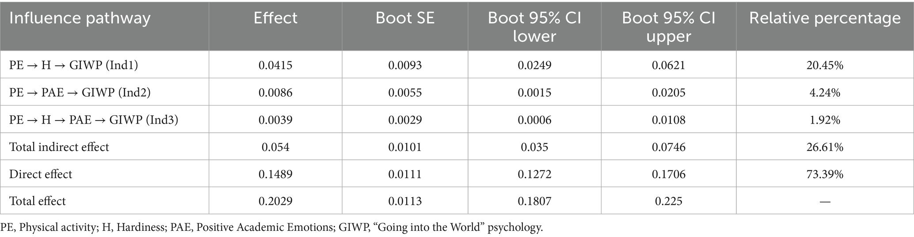Click the Influence pathway column header
Viewport: 914px width, 237px height.
click(80, 18)
